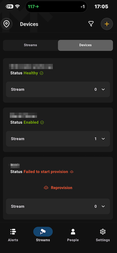The image size is (117, 253).
Task: Open the filter icon in header
Action: [x=91, y=24]
